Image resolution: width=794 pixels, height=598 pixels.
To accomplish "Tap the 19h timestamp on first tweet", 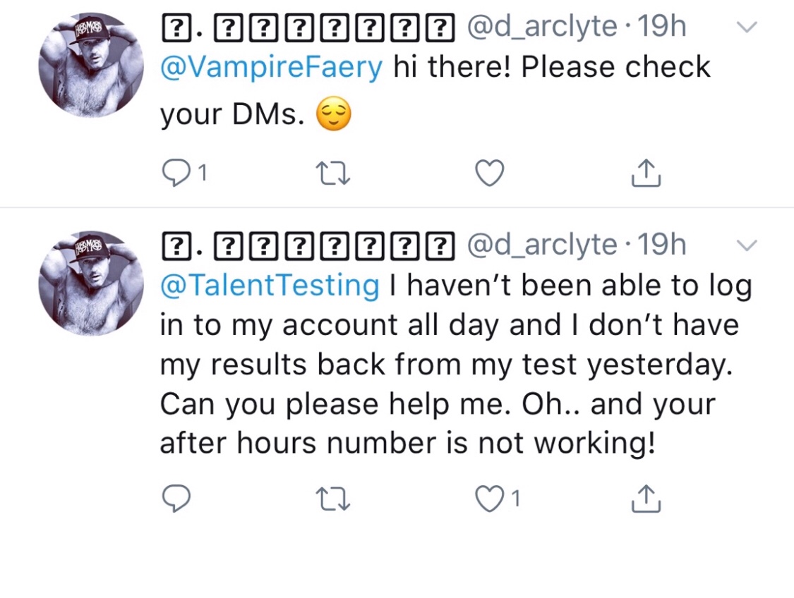I will pyautogui.click(x=661, y=28).
